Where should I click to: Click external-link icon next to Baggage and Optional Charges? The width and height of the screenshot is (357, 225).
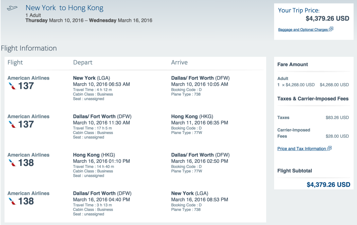[x=331, y=29]
